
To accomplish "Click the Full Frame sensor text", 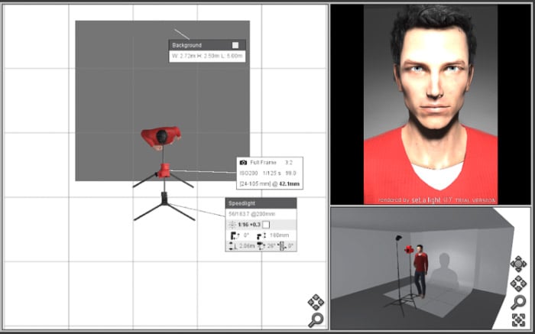I will coord(263,162).
